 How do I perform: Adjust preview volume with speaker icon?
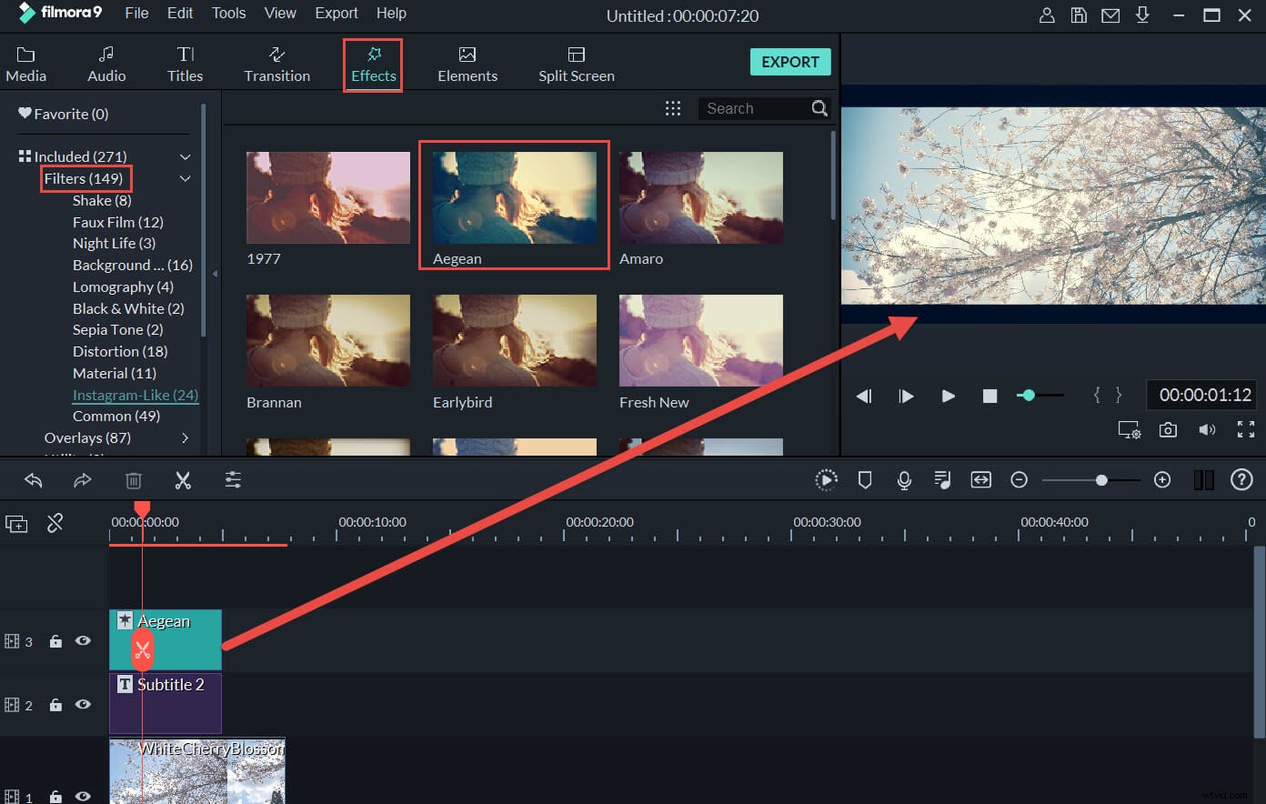tap(1207, 430)
